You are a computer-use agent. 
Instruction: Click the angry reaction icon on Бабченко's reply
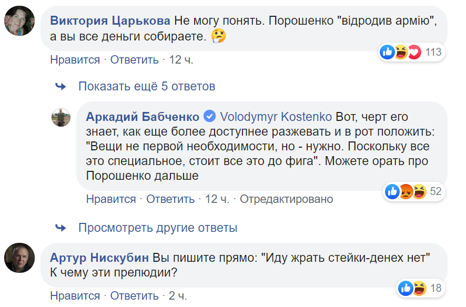coord(406,192)
